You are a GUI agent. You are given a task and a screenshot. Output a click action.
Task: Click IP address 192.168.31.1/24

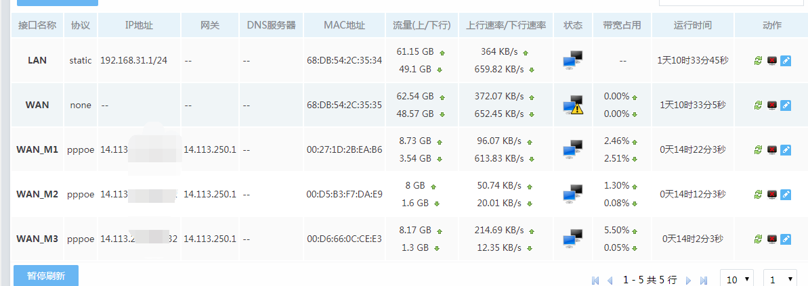[134, 60]
